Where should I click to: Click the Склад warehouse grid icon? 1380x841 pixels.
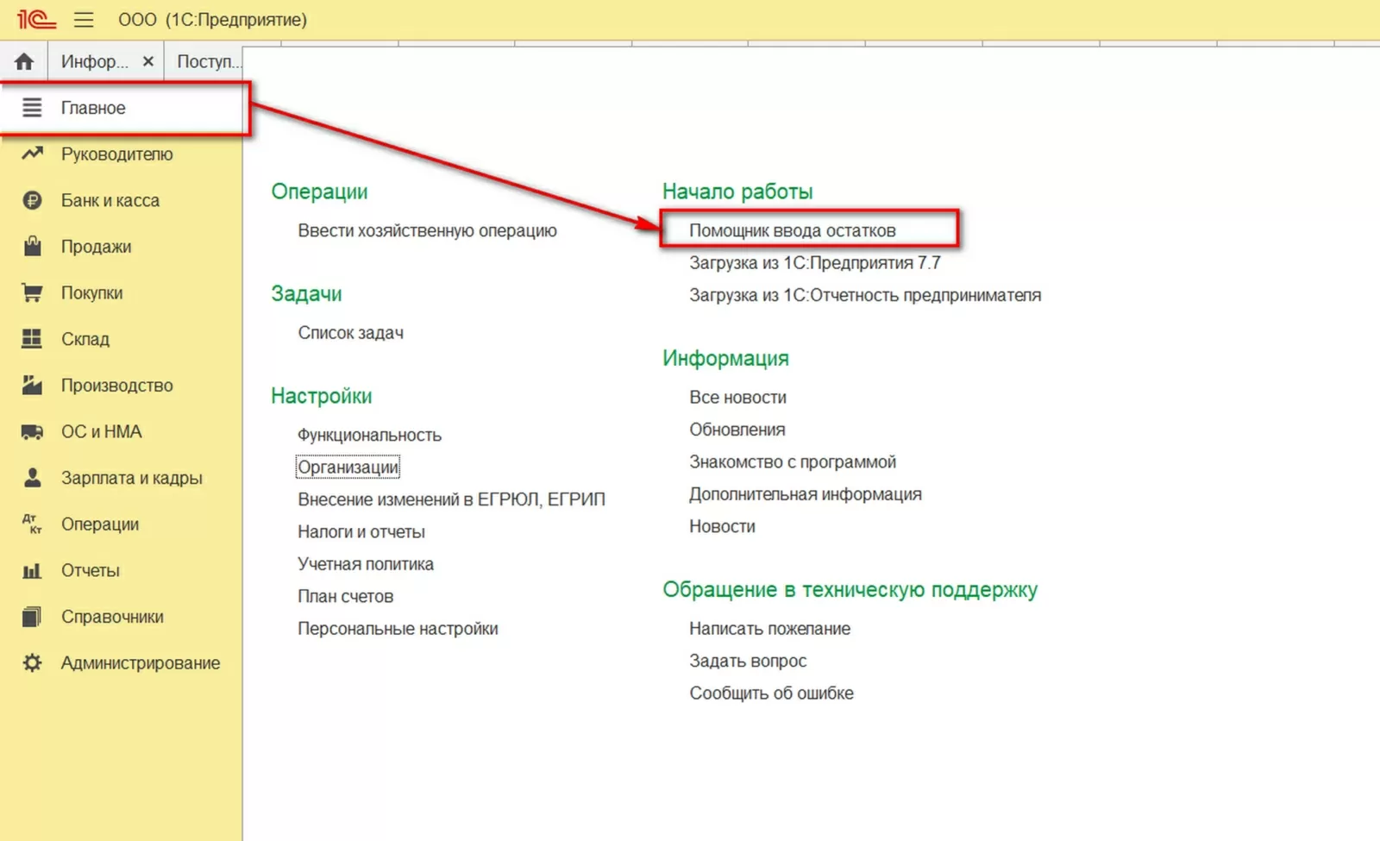[x=32, y=339]
